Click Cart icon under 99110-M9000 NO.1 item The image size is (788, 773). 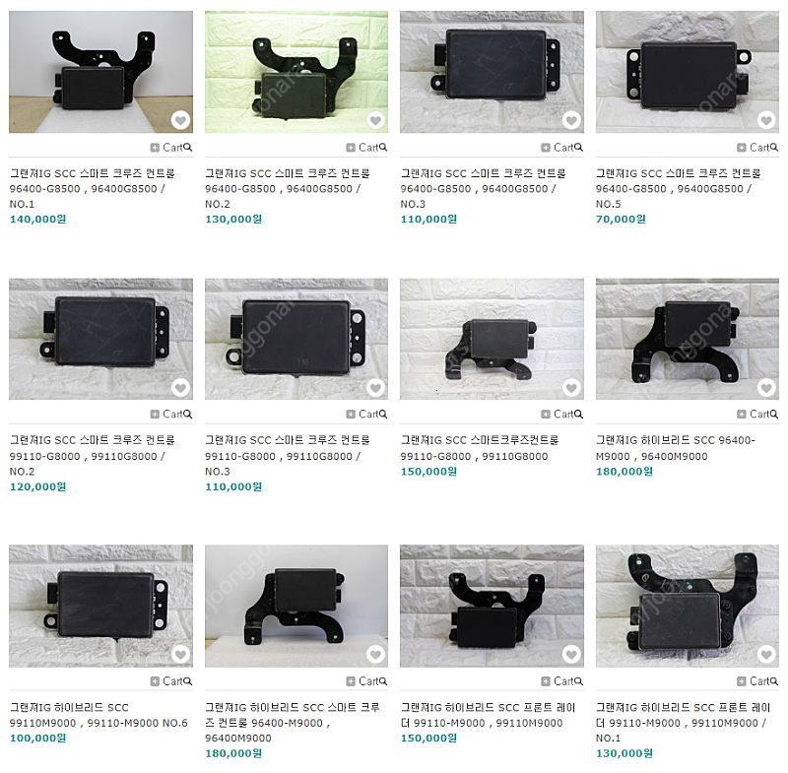753,681
